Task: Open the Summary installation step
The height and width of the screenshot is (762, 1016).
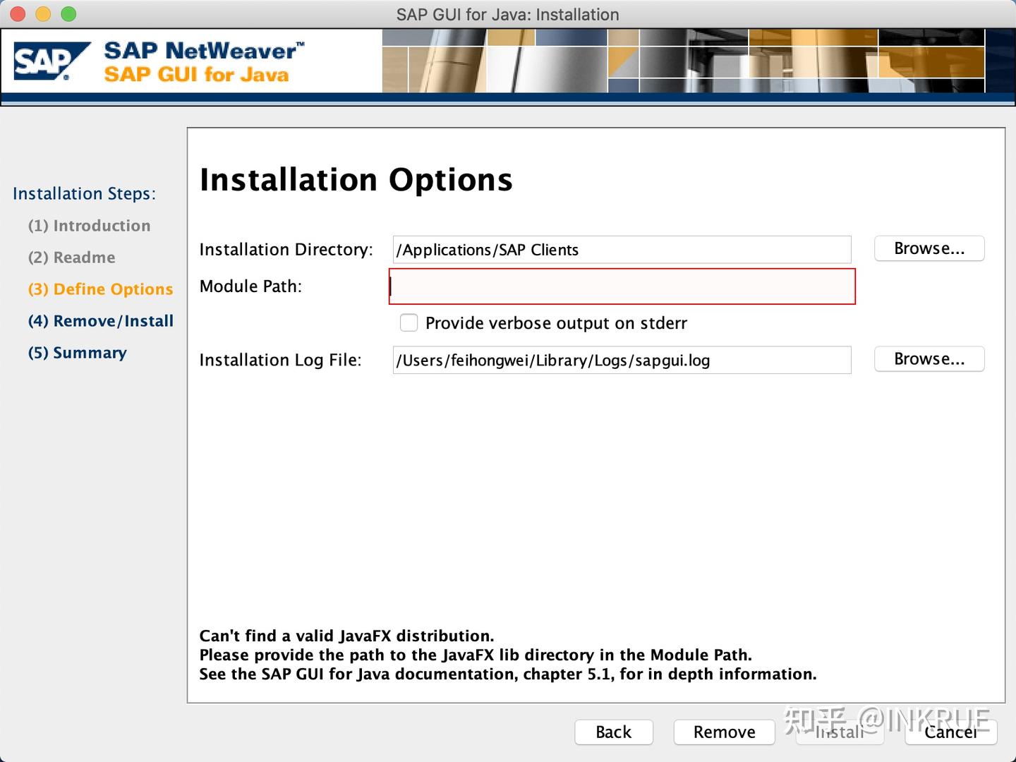Action: (77, 352)
